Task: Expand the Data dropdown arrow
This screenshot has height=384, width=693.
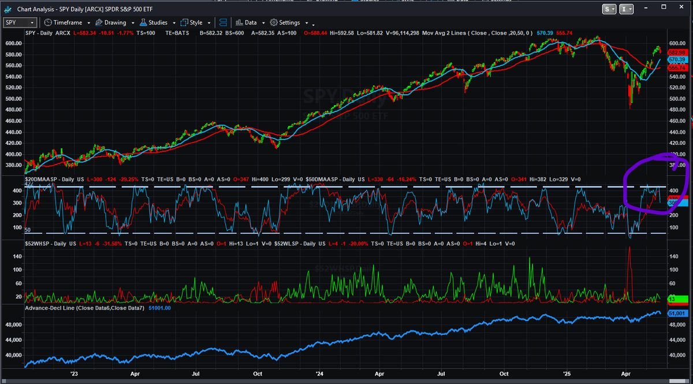Action: pos(262,23)
